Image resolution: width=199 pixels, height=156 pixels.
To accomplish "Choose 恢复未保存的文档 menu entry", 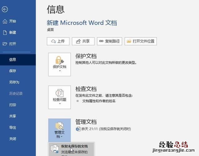I will (x=72, y=149).
